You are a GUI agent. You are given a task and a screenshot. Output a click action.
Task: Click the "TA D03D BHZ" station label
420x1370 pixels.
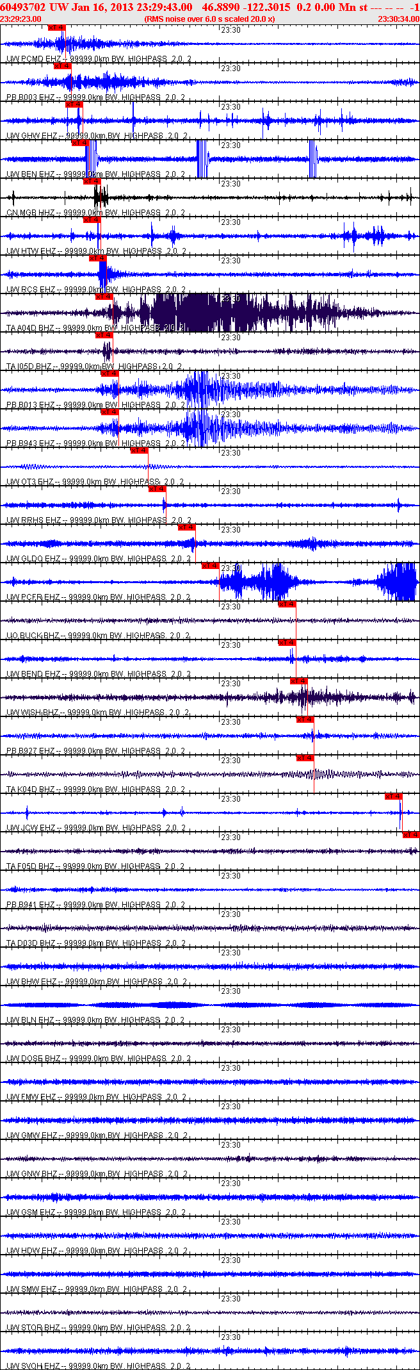31,943
